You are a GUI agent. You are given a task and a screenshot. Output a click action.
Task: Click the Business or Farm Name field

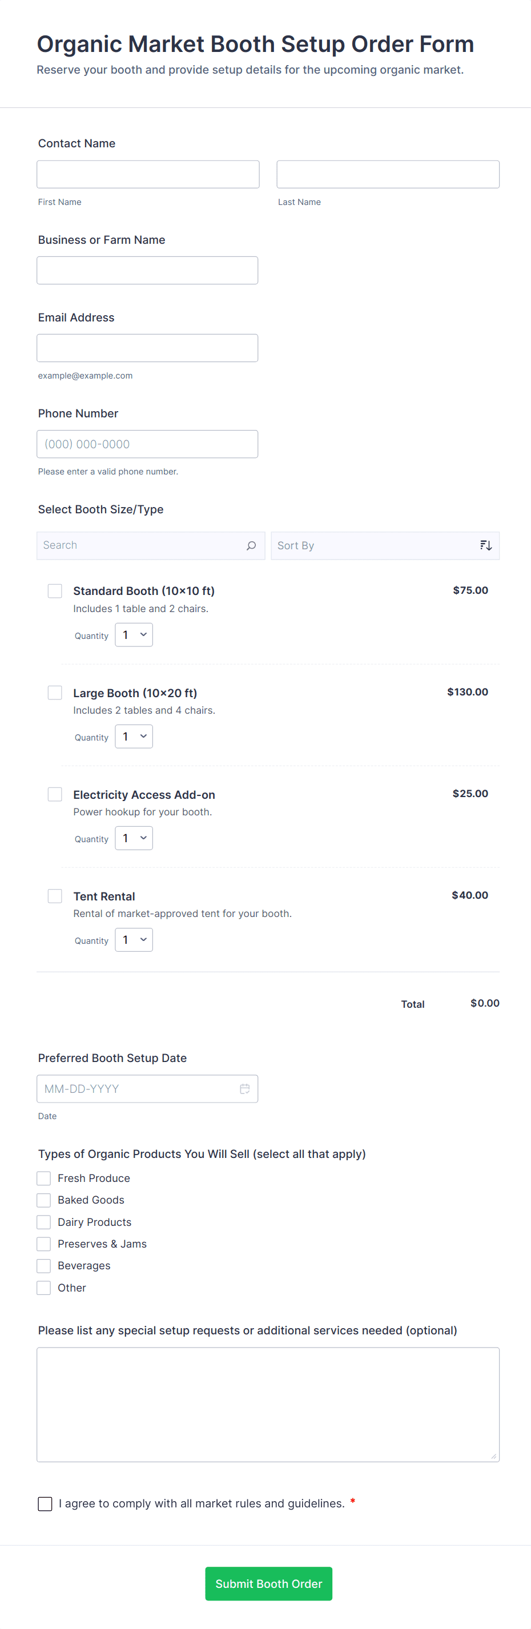click(147, 271)
